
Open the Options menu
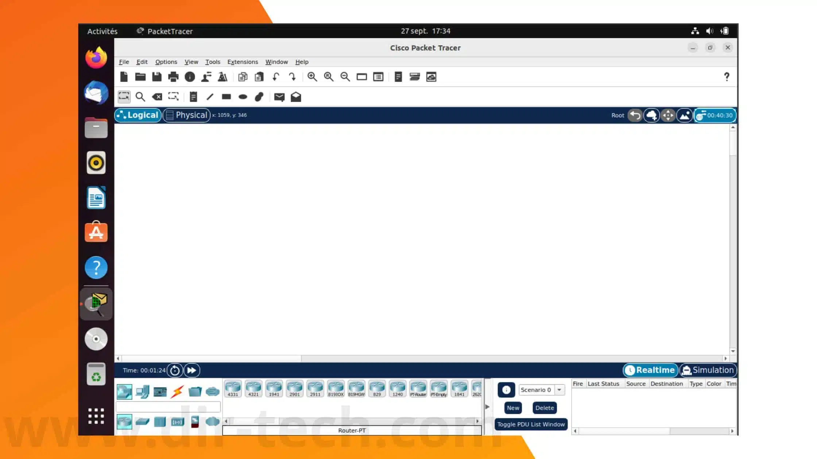(166, 62)
